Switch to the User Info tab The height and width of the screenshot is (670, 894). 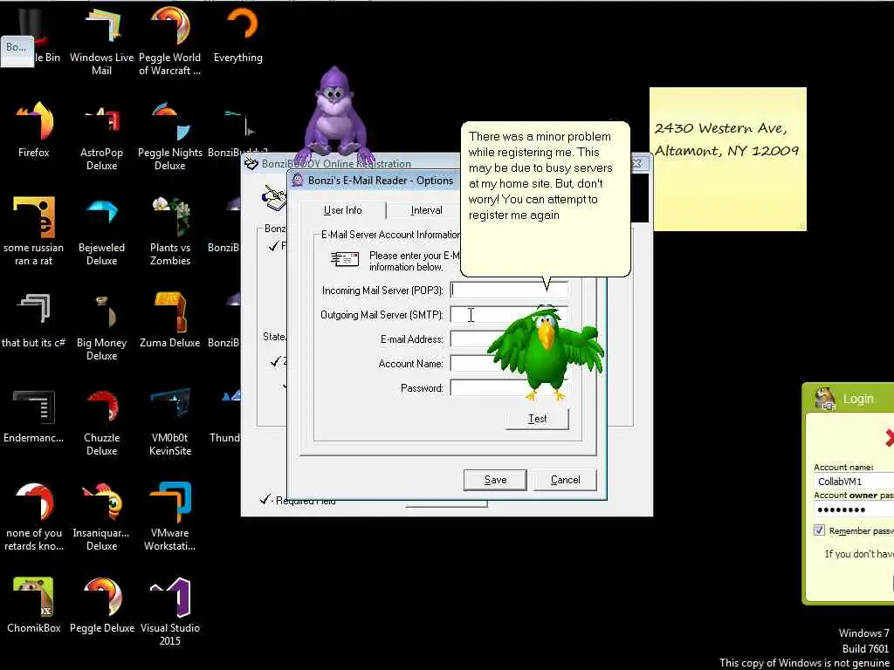[342, 210]
